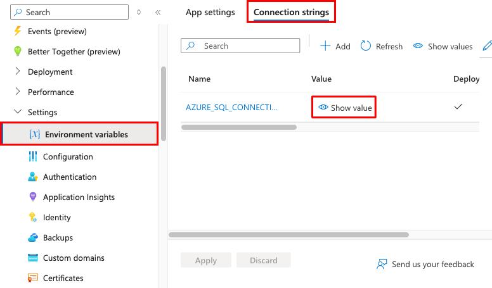Image resolution: width=492 pixels, height=288 pixels.
Task: Click the Events lightning bolt icon
Action: point(18,31)
